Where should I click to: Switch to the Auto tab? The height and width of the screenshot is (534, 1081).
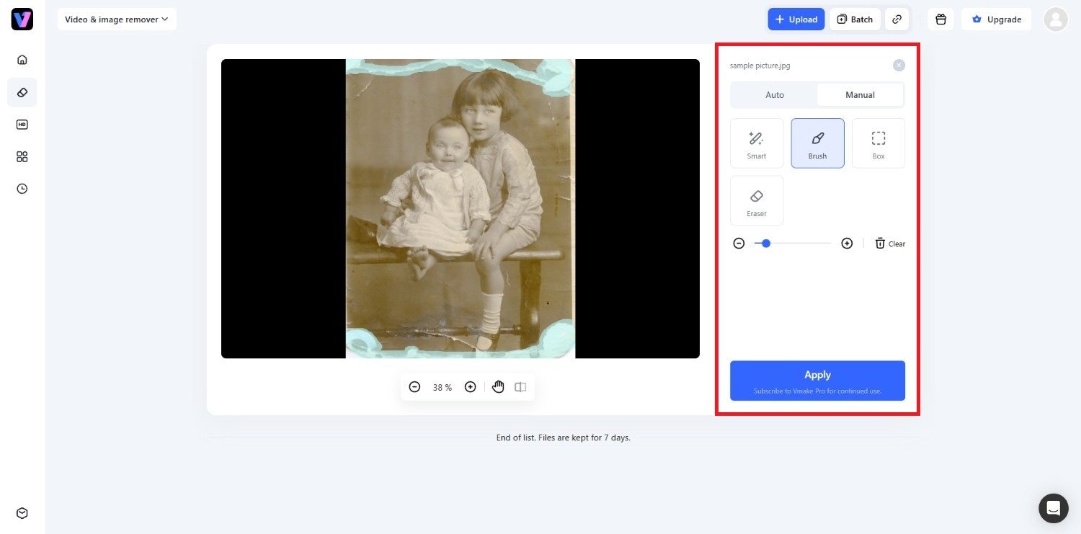775,95
